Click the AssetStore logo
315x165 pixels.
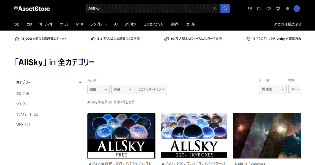pyautogui.click(x=32, y=9)
